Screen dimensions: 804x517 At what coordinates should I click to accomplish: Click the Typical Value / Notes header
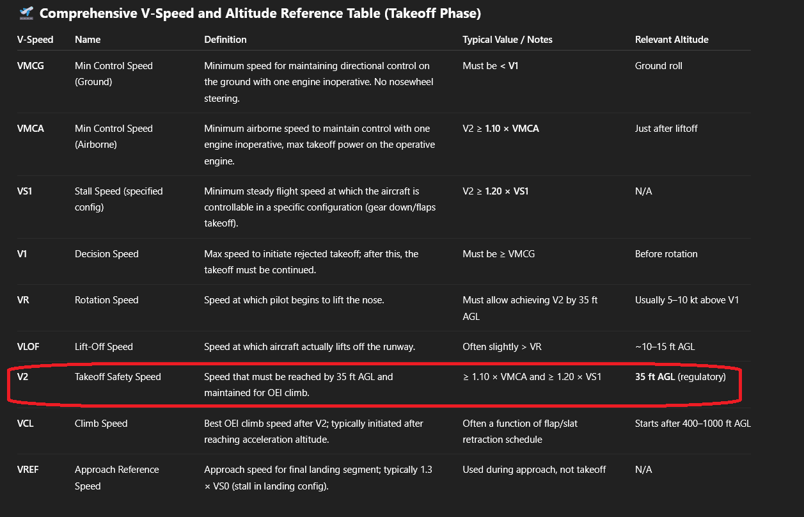coord(507,40)
